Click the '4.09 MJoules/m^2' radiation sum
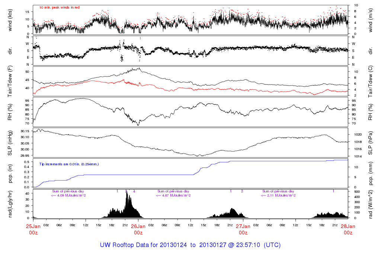This screenshot has height=260, width=381. point(71,195)
